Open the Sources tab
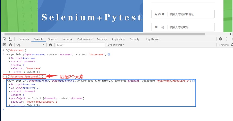 click(53, 39)
